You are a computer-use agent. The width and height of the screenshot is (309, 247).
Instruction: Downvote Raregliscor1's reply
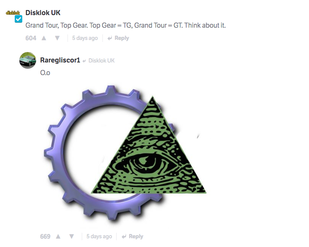point(71,236)
